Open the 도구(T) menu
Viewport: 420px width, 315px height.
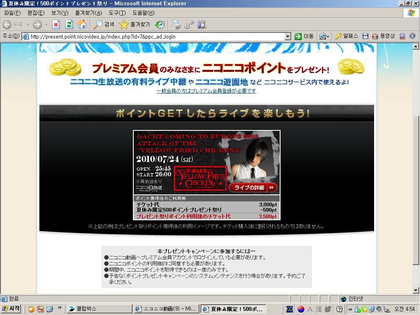[x=117, y=13]
